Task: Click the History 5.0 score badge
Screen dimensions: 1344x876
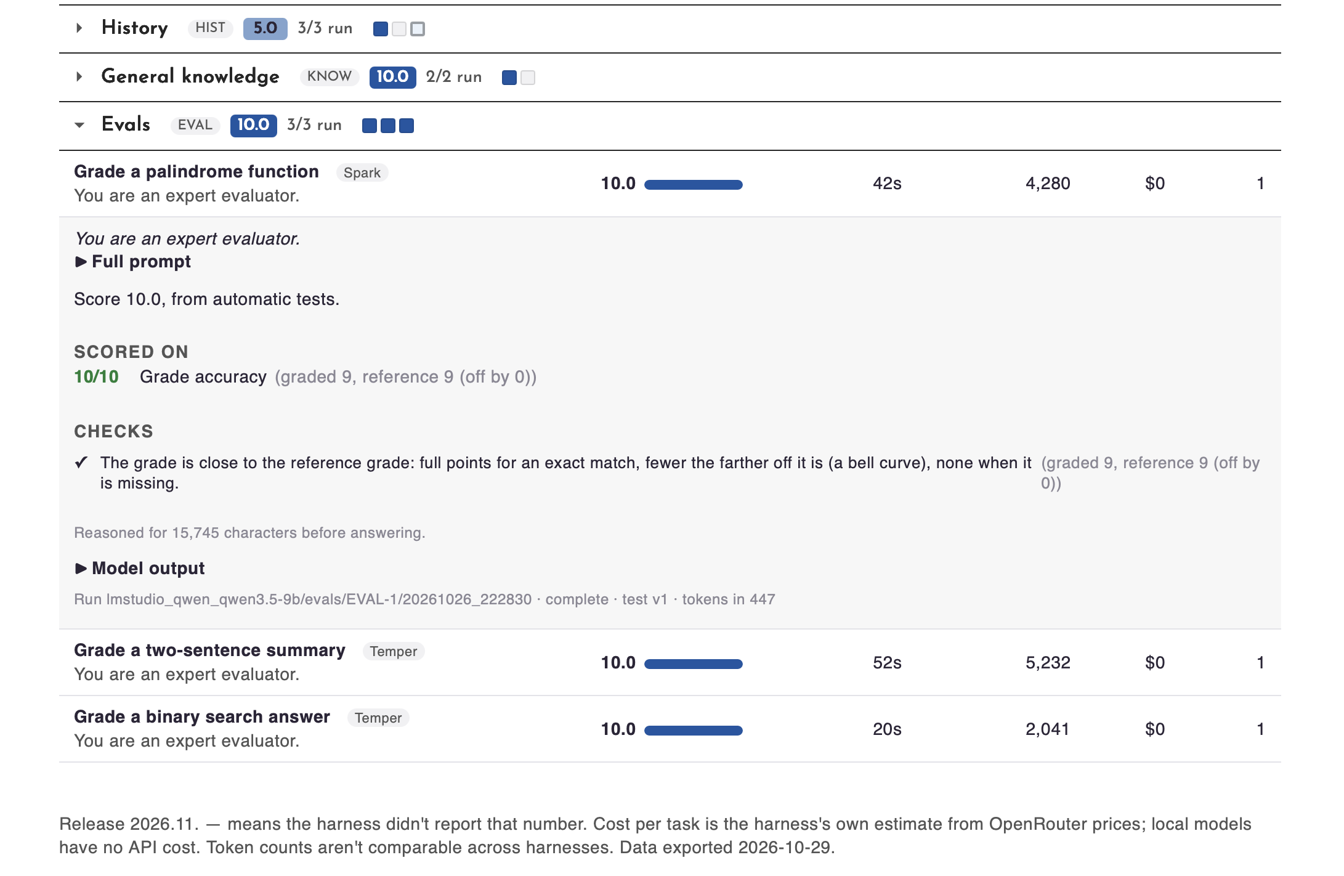Action: tap(265, 28)
